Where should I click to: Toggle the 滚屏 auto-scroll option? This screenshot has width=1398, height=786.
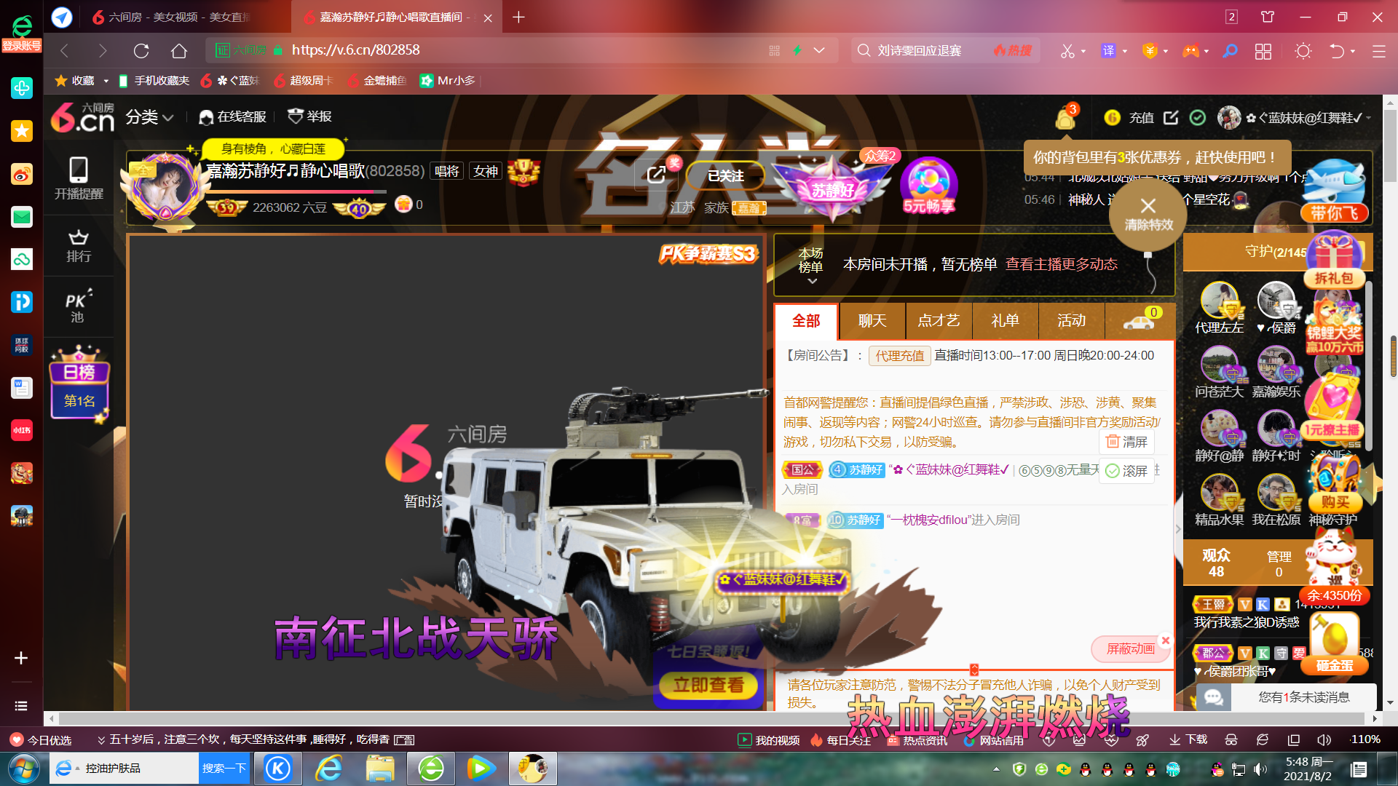tap(1126, 471)
